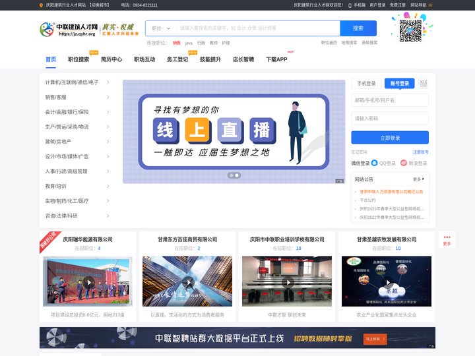Focus the keyword search input field

(259, 28)
